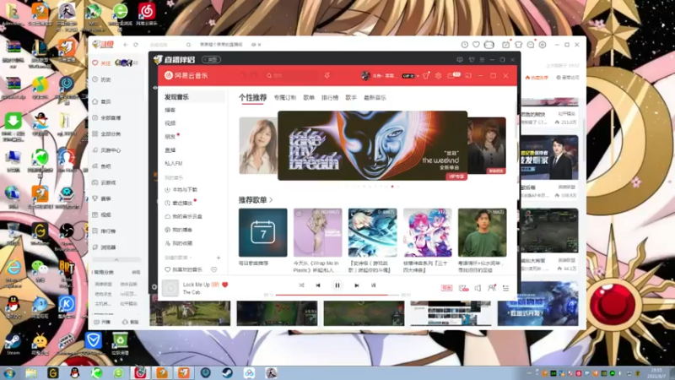The height and width of the screenshot is (380, 675).
Task: Expand the account dropdown arrow next to VIP badge
Action: tap(418, 76)
